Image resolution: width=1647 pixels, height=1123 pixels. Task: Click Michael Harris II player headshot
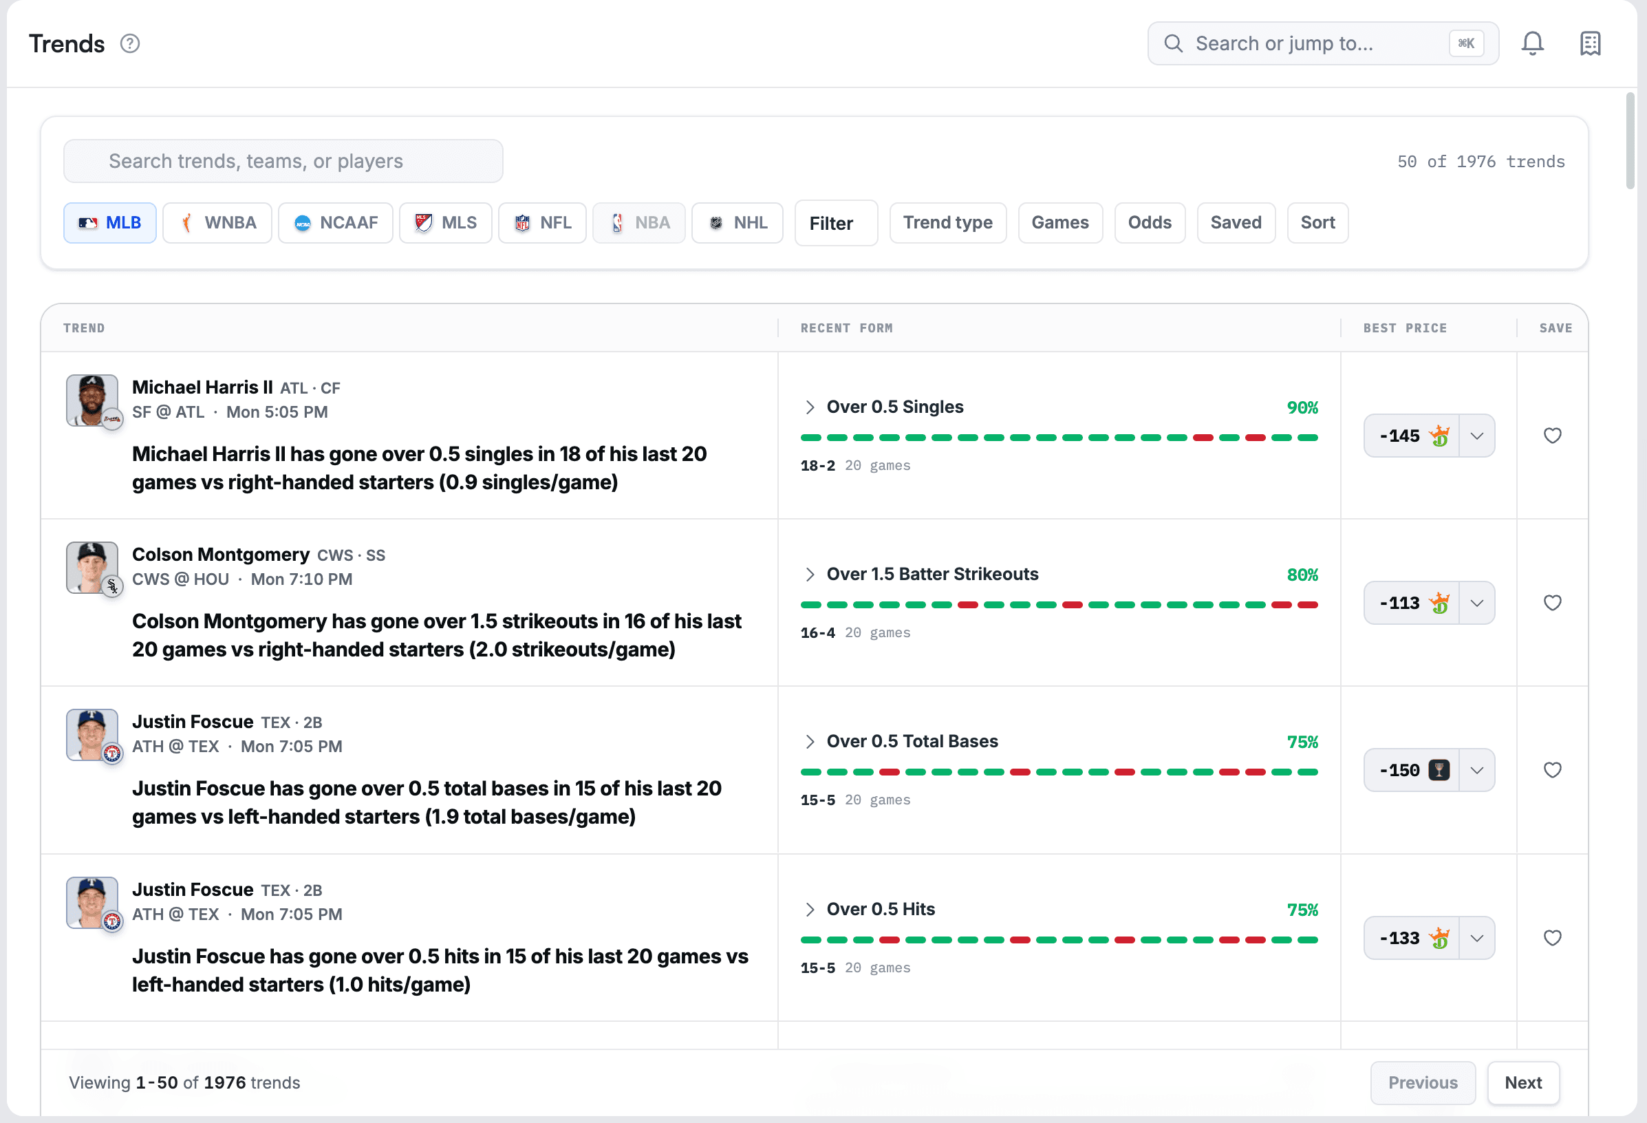coord(92,400)
